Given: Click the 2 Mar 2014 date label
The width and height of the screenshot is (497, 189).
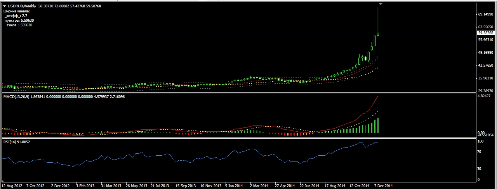Looking at the screenshot, I should point(259,186).
